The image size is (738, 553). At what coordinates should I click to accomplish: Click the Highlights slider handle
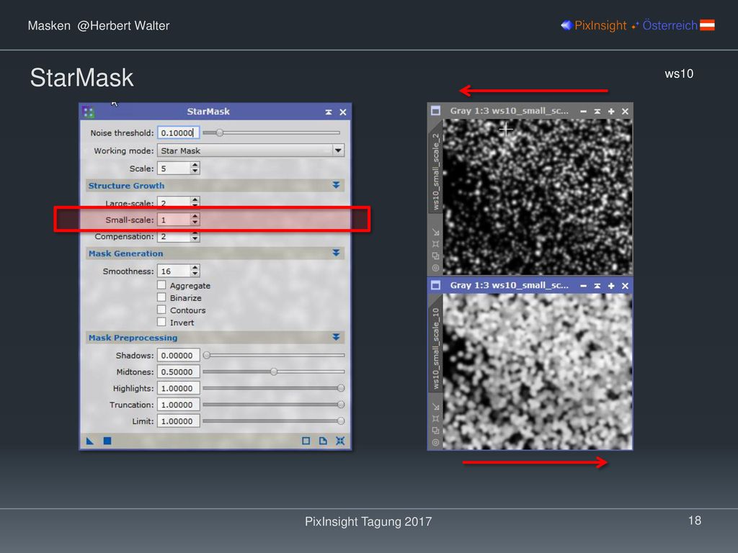click(341, 388)
